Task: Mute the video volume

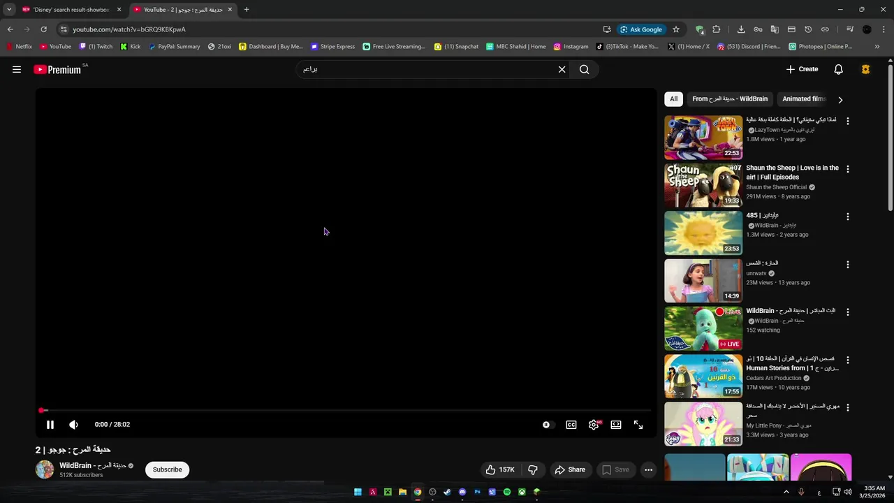Action: pos(73,425)
